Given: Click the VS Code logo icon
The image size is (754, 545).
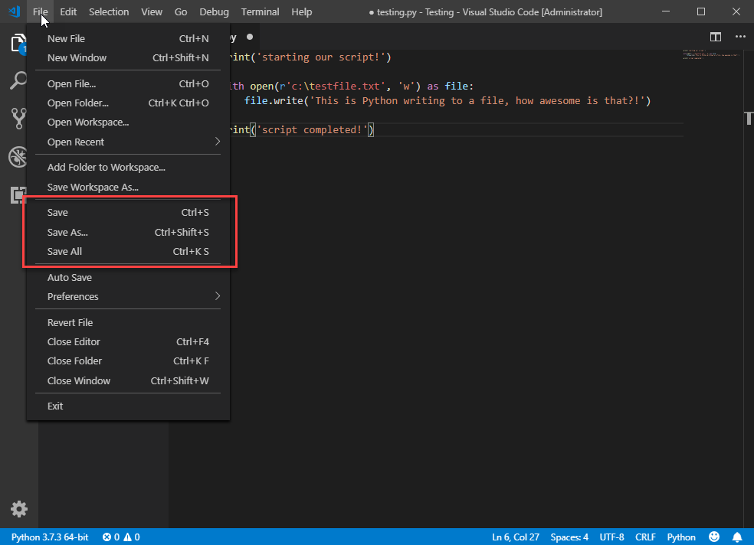Looking at the screenshot, I should point(14,11).
